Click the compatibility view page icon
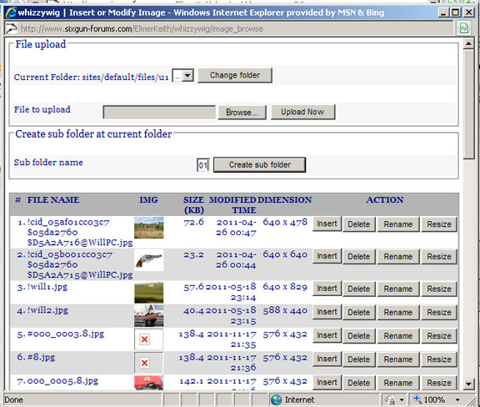The width and height of the screenshot is (480, 407). tap(464, 28)
